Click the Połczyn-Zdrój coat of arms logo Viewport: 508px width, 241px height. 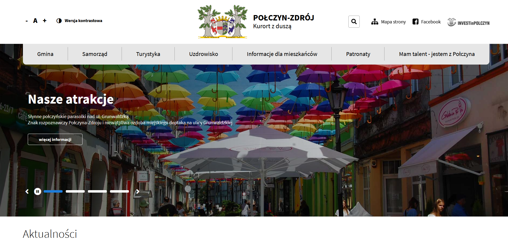tap(222, 22)
